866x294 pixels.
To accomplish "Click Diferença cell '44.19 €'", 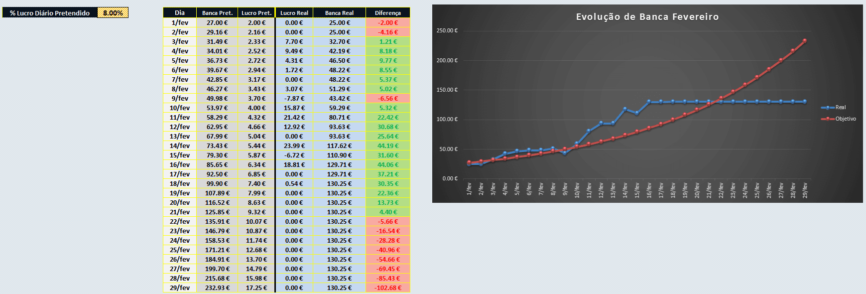I will [x=387, y=146].
